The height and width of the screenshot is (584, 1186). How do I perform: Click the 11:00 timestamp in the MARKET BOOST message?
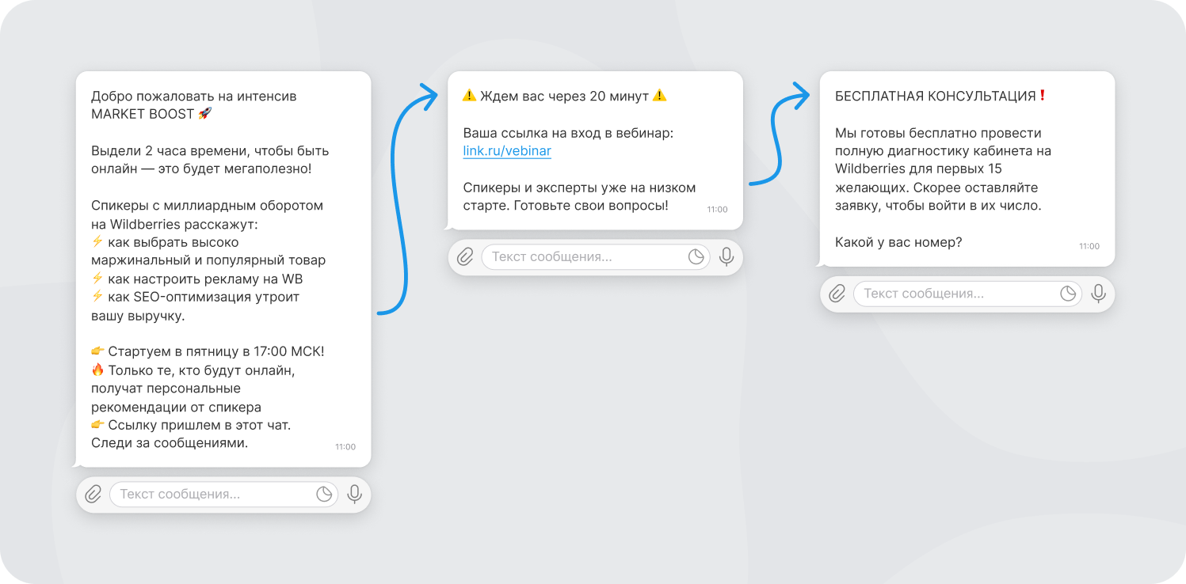[345, 447]
